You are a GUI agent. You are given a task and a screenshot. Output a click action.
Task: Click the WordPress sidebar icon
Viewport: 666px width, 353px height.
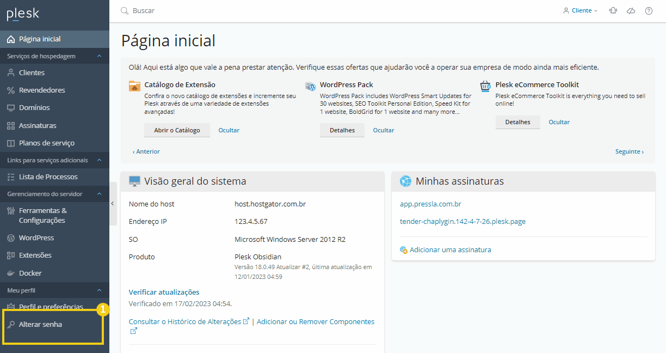[11, 238]
